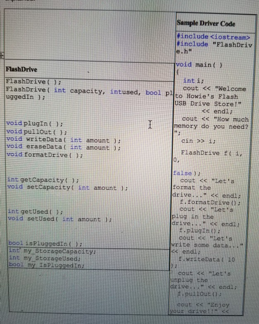The image size is (259, 324).
Task: Click 'void main( )' line
Action: coord(199,65)
